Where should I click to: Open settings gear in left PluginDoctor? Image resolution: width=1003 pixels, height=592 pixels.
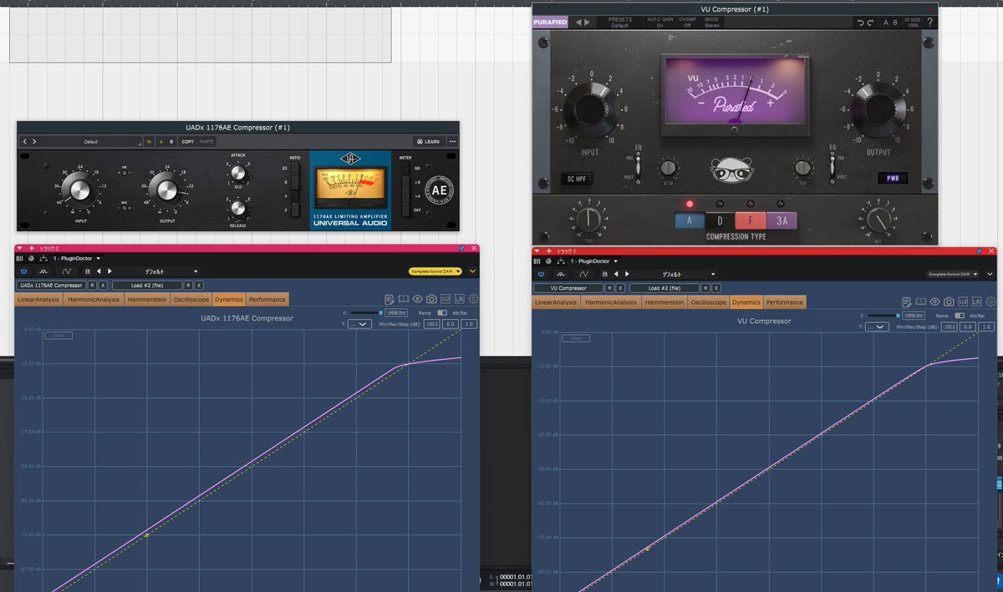[474, 299]
